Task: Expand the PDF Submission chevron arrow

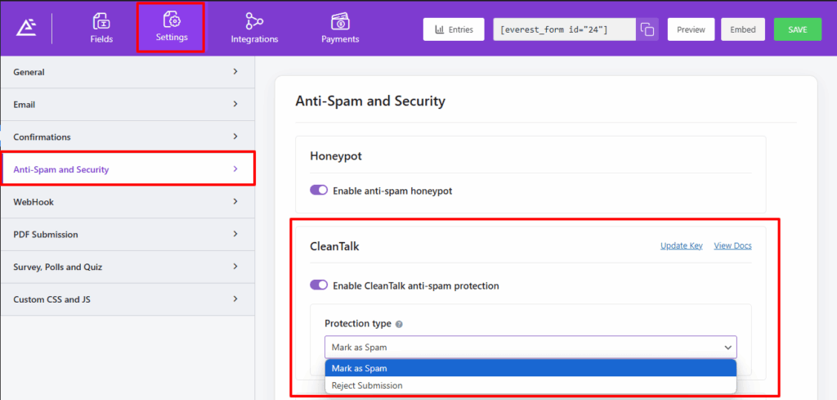Action: point(235,234)
